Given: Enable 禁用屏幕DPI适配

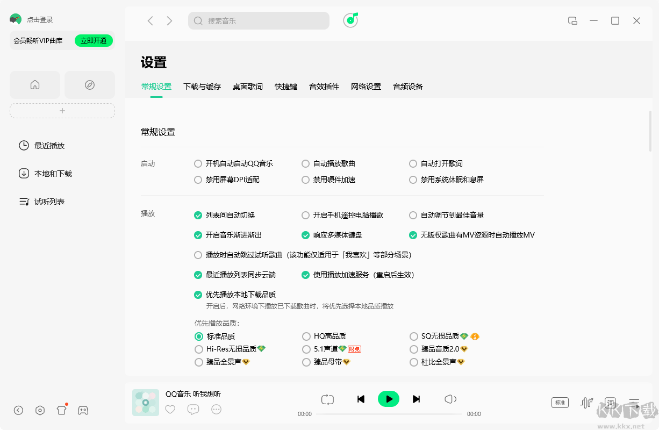Looking at the screenshot, I should [x=198, y=180].
